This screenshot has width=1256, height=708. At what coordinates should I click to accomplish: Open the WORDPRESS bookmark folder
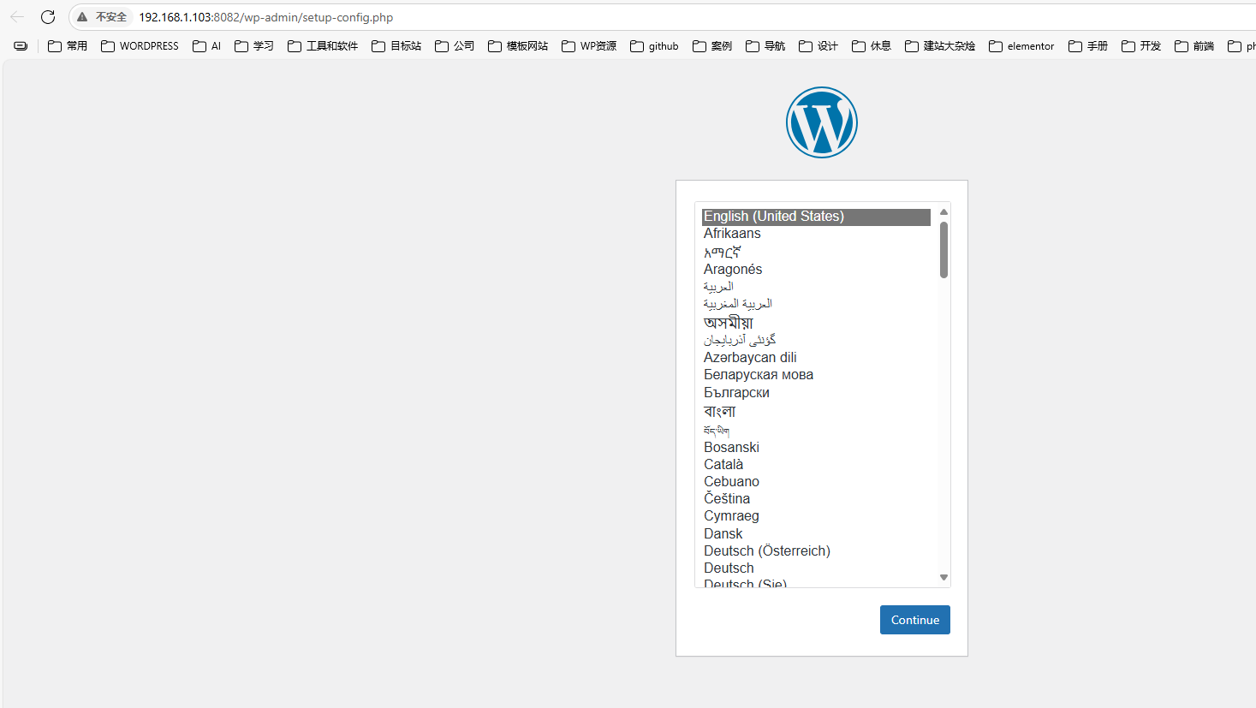pyautogui.click(x=140, y=46)
